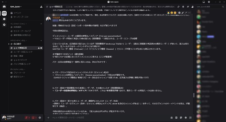Screen dimensions: 226x122
Task: Open the ユーザー交流スレッド channel
Action: pyautogui.click(x=26, y=52)
